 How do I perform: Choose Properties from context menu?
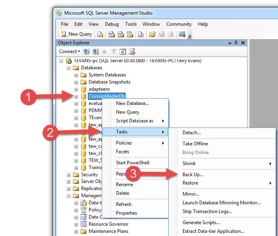(x=135, y=213)
